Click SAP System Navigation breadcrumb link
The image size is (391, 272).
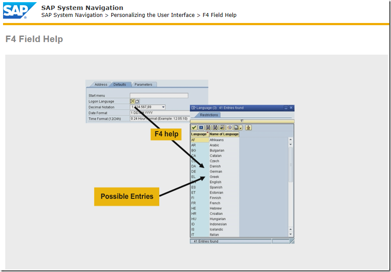click(72, 15)
